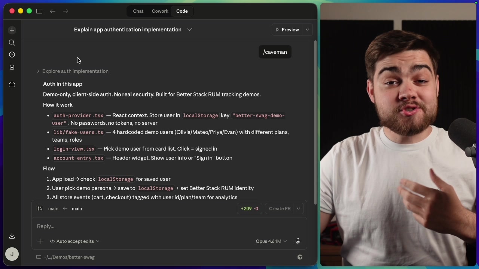This screenshot has width=479, height=269.
Task: Click the icon below the clock in sidebar
Action: [12, 67]
